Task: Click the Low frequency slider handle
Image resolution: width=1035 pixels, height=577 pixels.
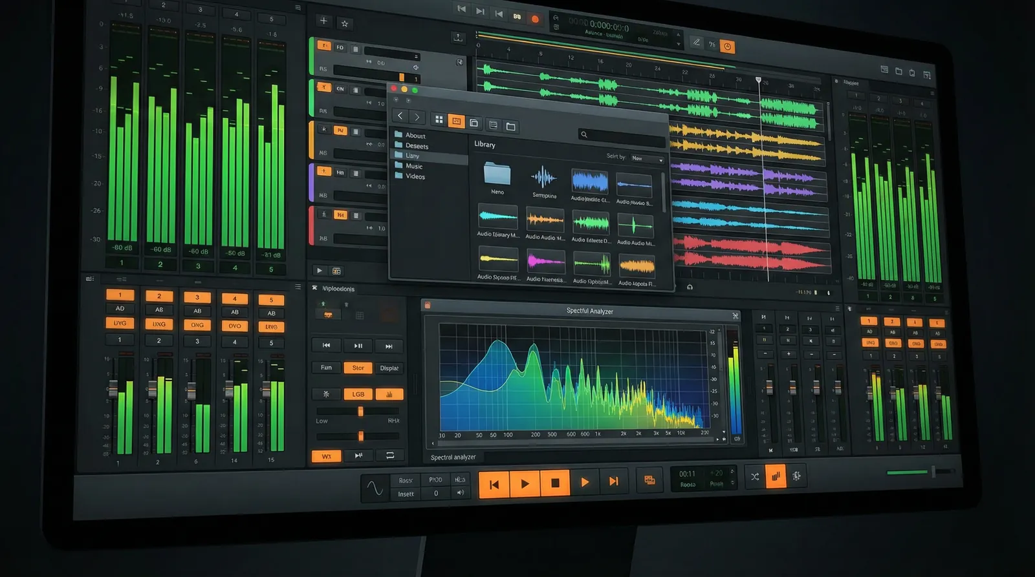Action: [x=360, y=412]
